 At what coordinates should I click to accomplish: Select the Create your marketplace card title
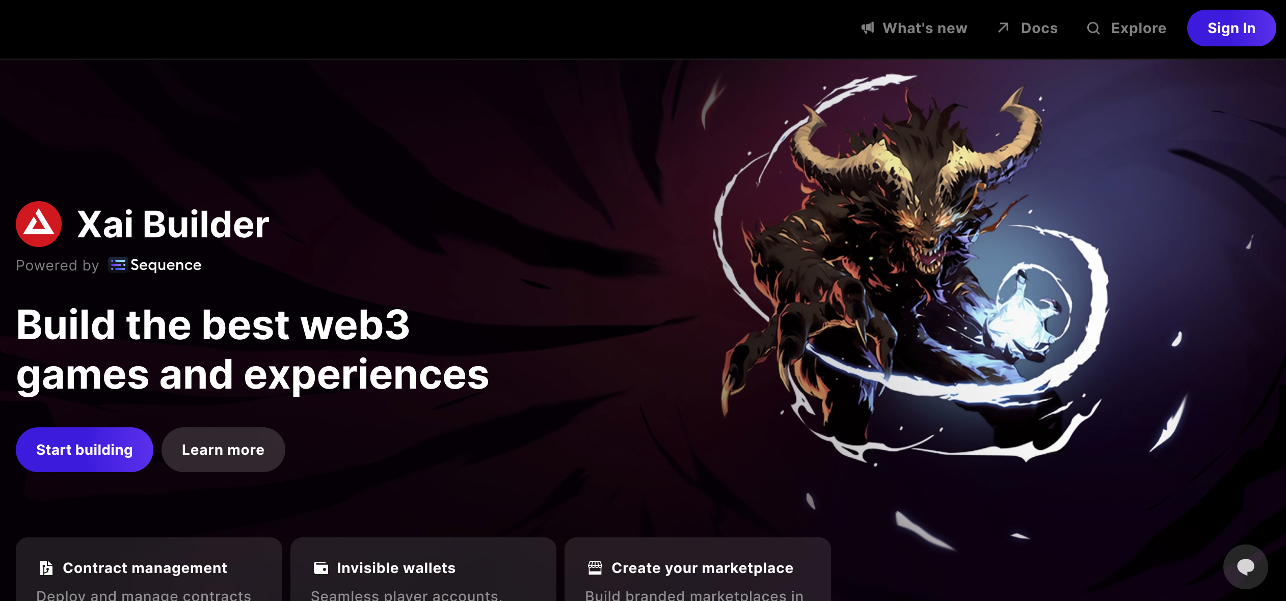[x=703, y=568]
